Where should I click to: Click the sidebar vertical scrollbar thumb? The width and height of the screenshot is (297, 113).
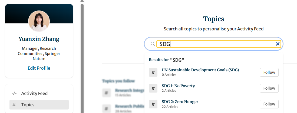[82, 54]
